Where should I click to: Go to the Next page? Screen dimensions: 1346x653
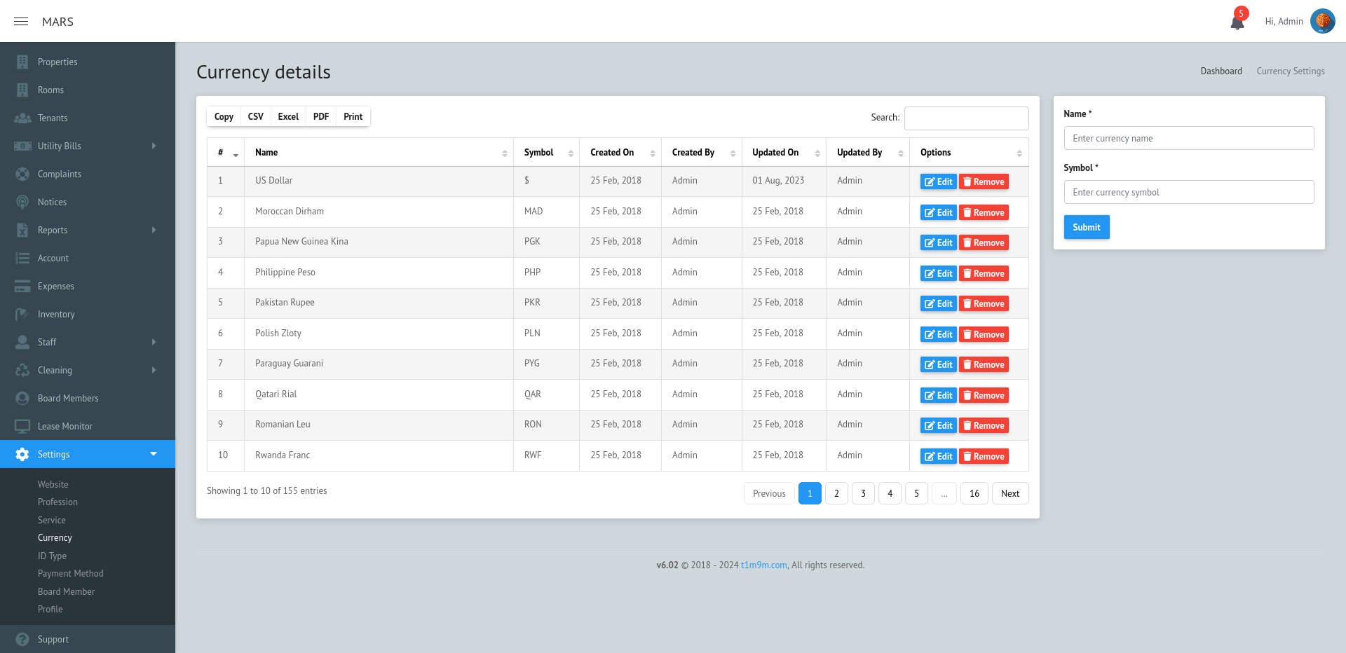click(x=1010, y=493)
